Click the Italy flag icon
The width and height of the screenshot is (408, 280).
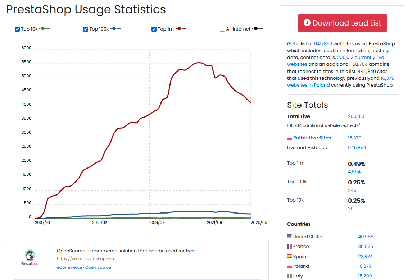(x=289, y=276)
